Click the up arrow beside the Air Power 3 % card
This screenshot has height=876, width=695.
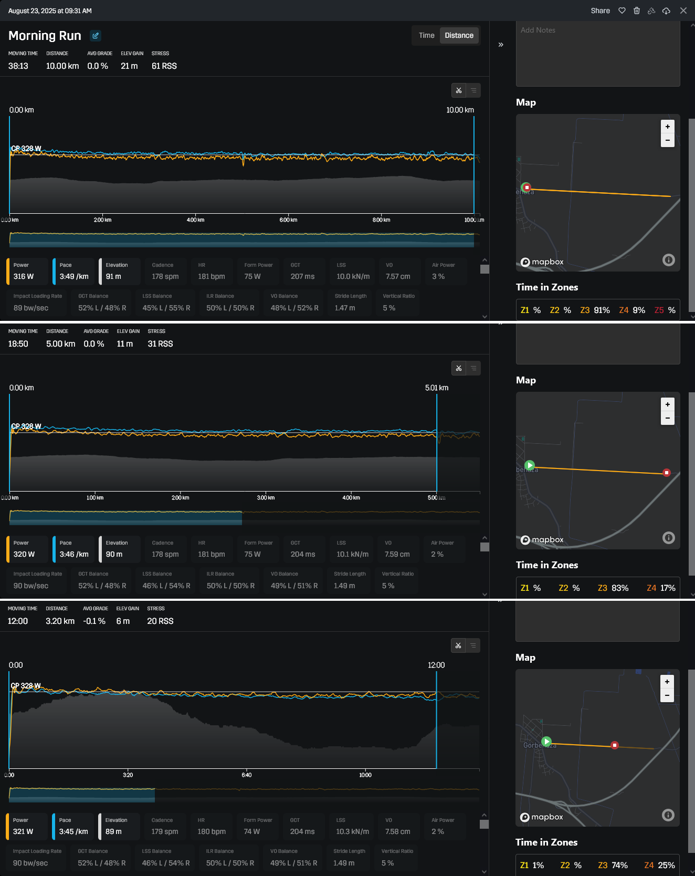485,260
